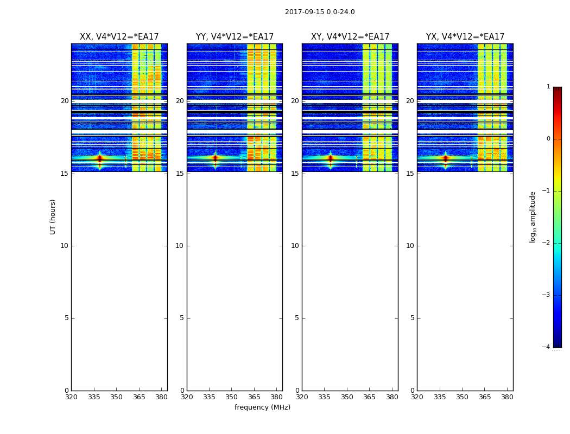Image resolution: width=570 pixels, height=434 pixels.
Task: Click the UT (hours) axis label
Action: point(53,217)
